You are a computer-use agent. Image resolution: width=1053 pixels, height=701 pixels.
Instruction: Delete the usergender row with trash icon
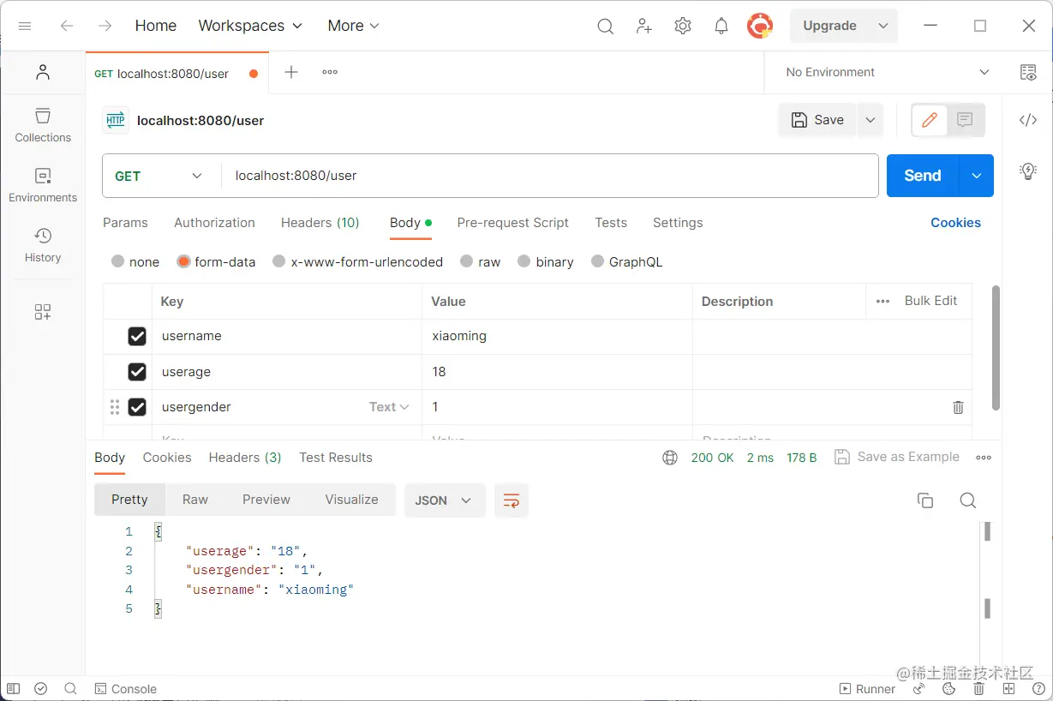[958, 407]
